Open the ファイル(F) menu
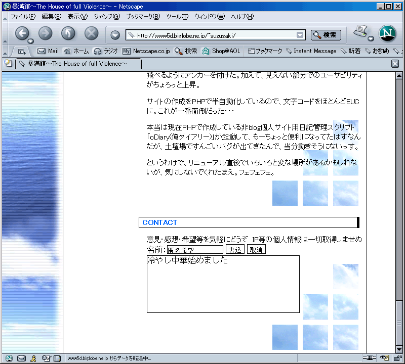Viewport: 405px width, 364px height. point(23,17)
